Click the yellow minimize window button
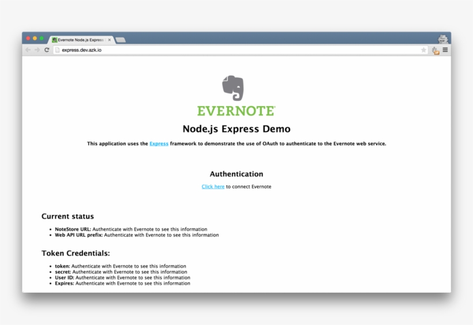The height and width of the screenshot is (325, 473). tap(35, 38)
